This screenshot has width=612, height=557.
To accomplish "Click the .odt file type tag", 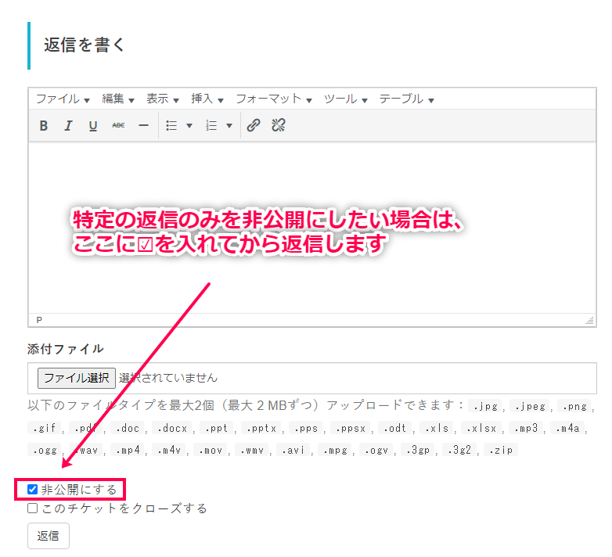I will (x=395, y=428).
